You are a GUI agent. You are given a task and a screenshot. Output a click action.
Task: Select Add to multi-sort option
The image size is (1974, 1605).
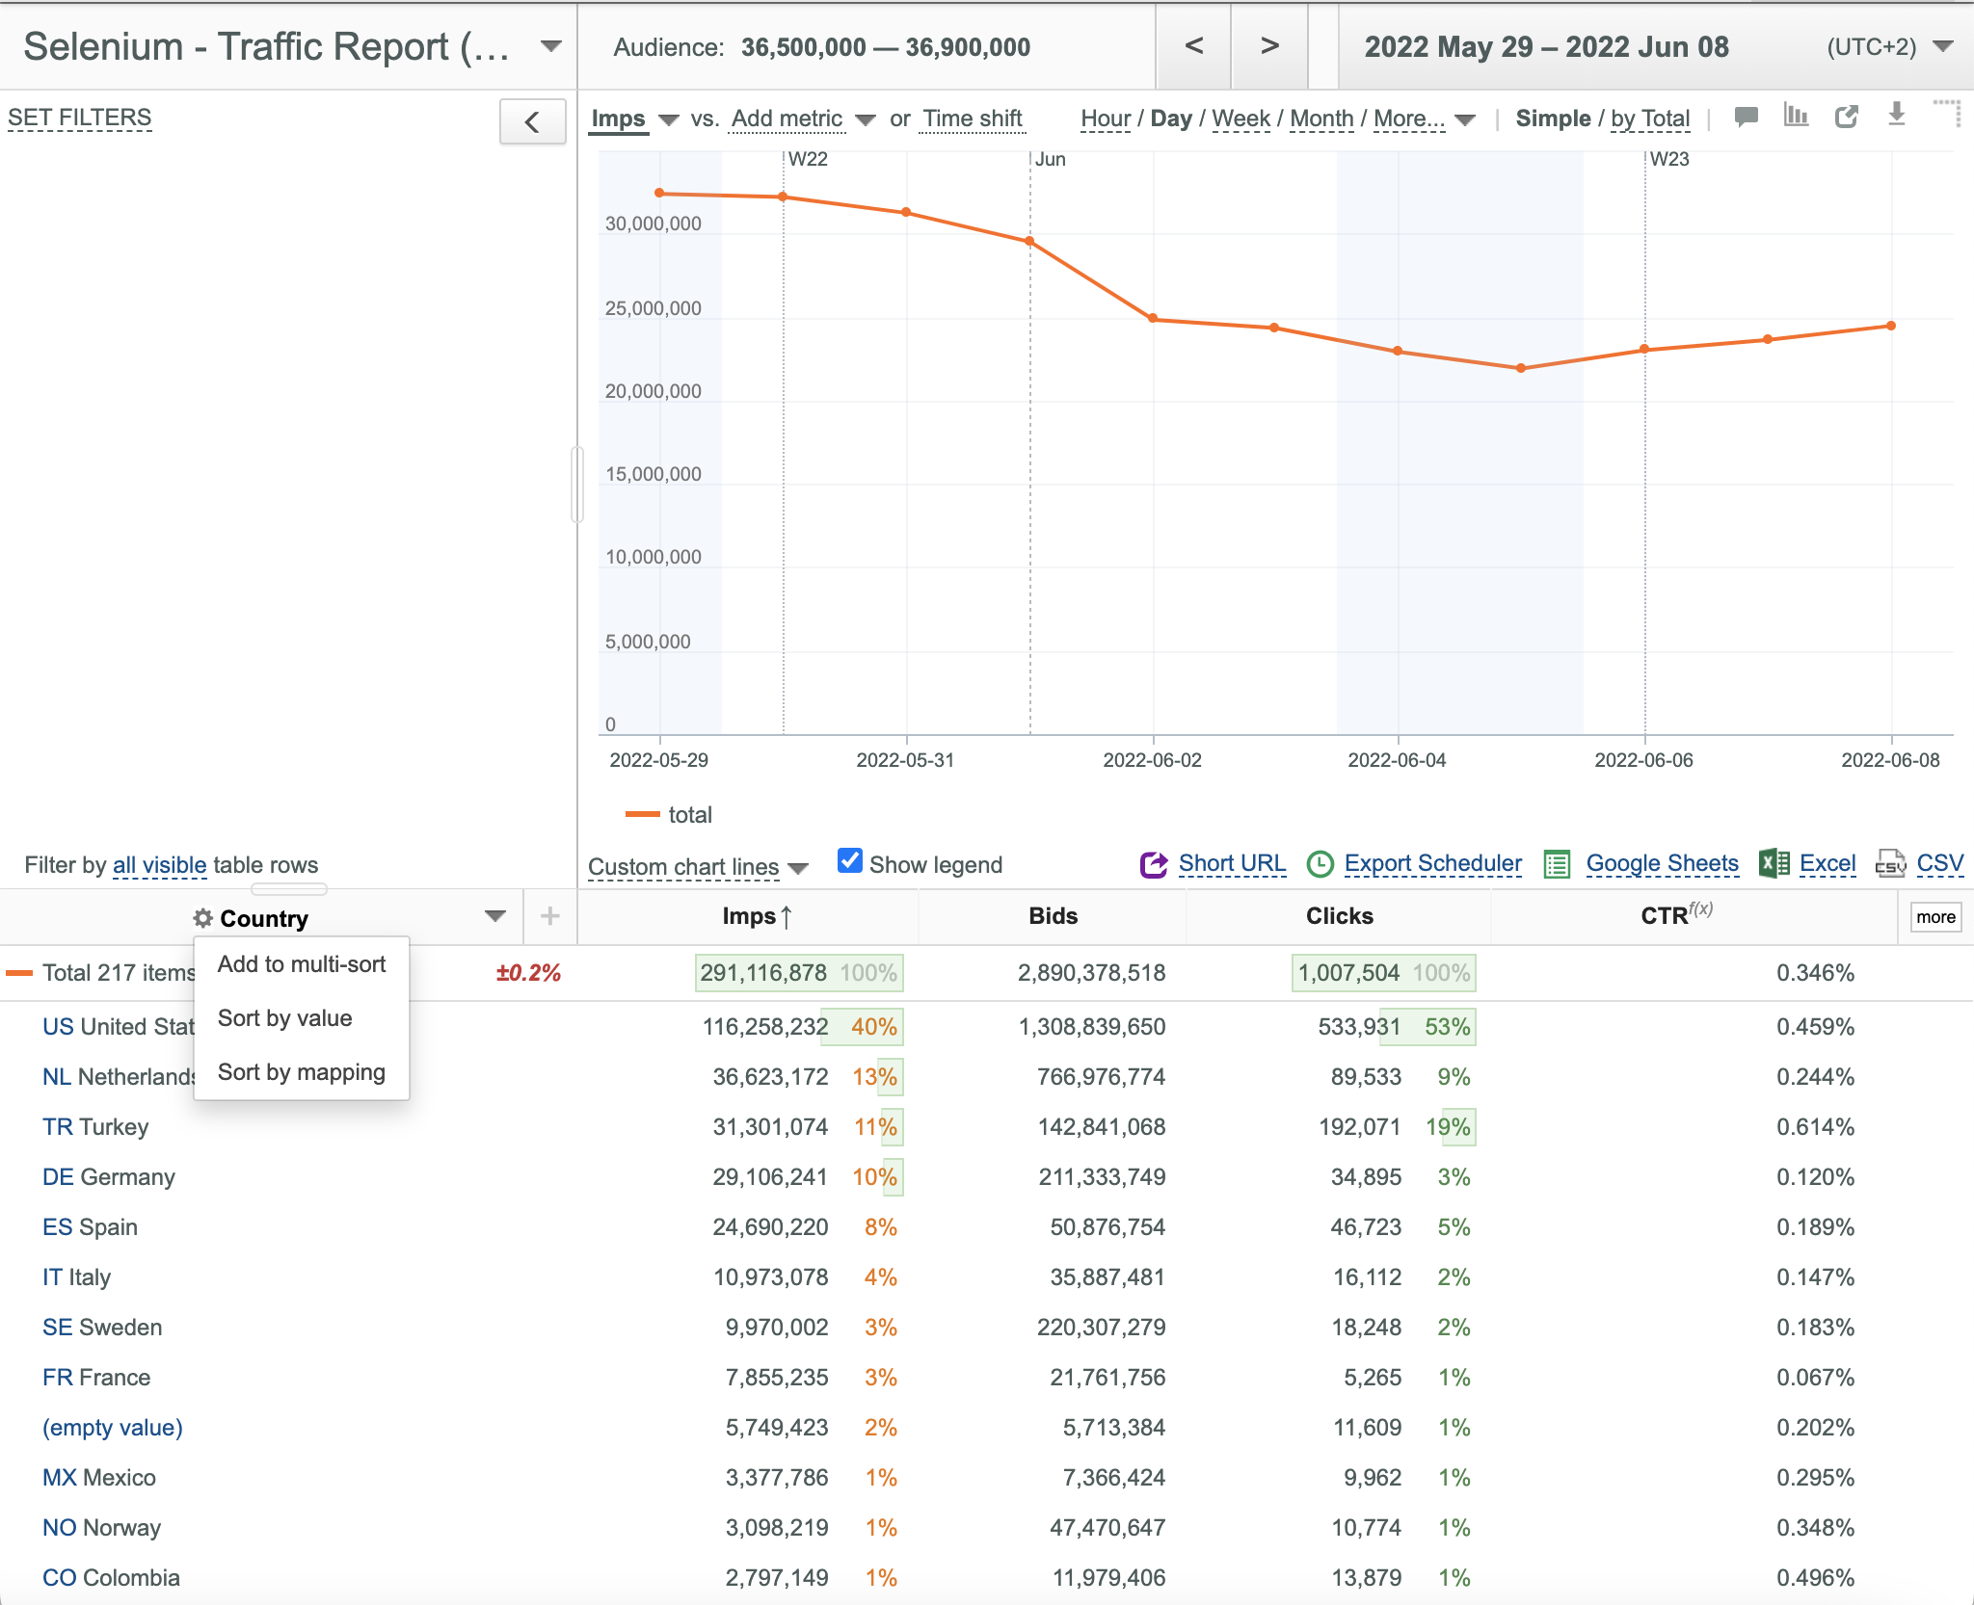point(302,964)
